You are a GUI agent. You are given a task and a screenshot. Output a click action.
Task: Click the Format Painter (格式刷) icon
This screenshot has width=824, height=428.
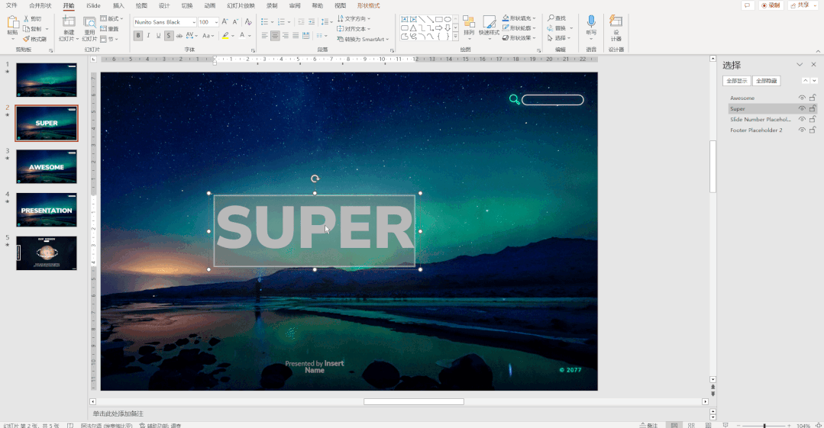point(25,39)
